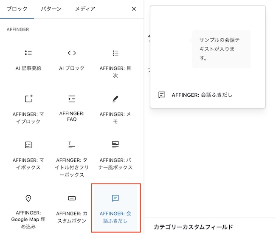Click the AFFINGER: 会話ふきだし preview title
The width and height of the screenshot is (276, 234).
[202, 95]
